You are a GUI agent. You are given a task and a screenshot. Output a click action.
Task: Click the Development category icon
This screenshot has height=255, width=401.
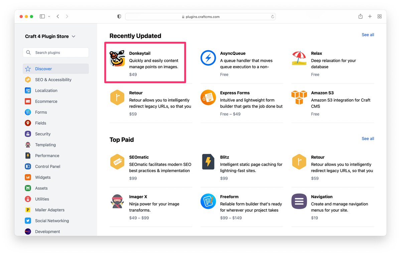click(x=28, y=232)
